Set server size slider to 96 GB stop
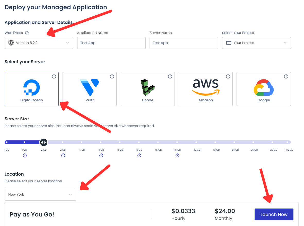The width and height of the screenshot is (304, 226). coord(253,142)
